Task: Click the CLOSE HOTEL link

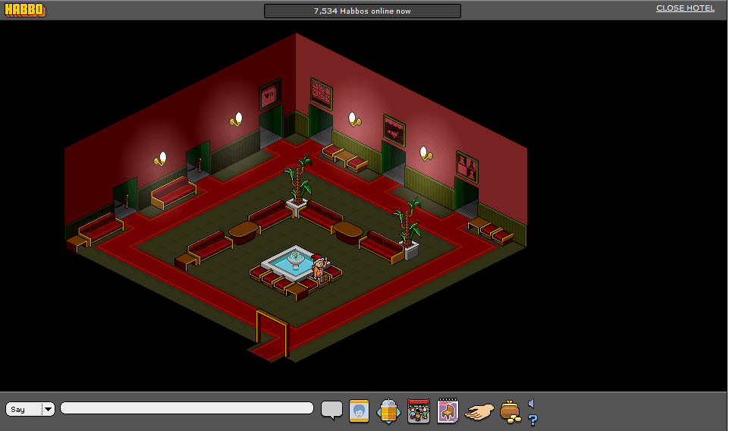Action: pyautogui.click(x=685, y=8)
